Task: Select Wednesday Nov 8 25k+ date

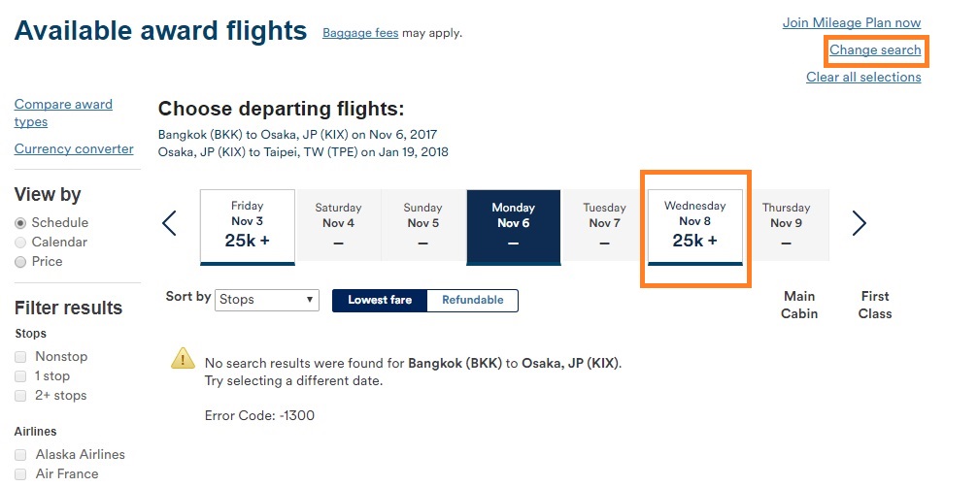Action: coord(694,227)
